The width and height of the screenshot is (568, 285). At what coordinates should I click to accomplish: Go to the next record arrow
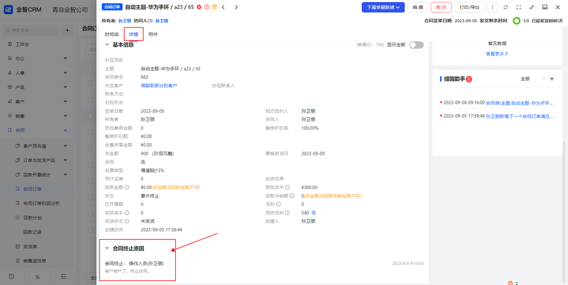pos(236,7)
